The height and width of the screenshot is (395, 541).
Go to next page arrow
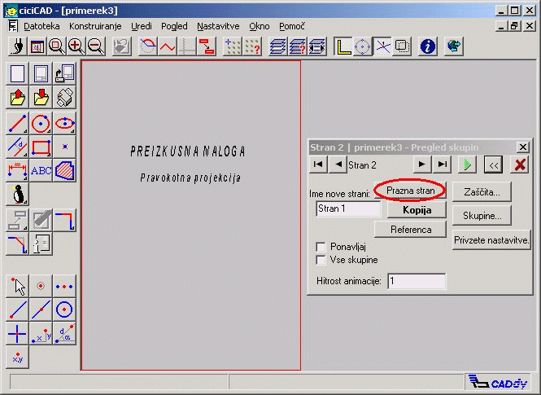422,165
